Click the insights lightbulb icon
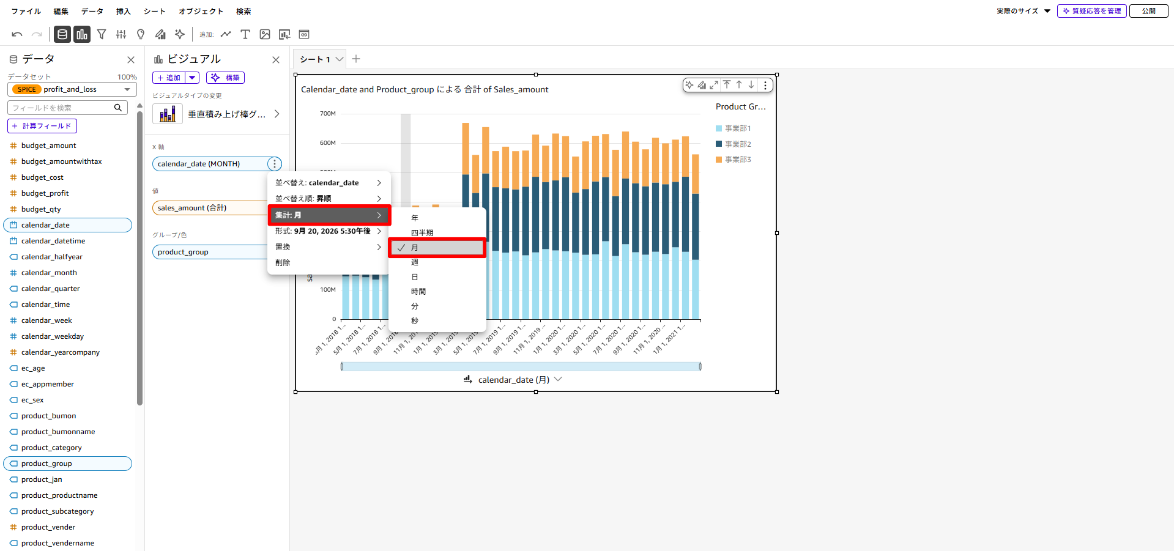This screenshot has width=1174, height=551. click(141, 34)
